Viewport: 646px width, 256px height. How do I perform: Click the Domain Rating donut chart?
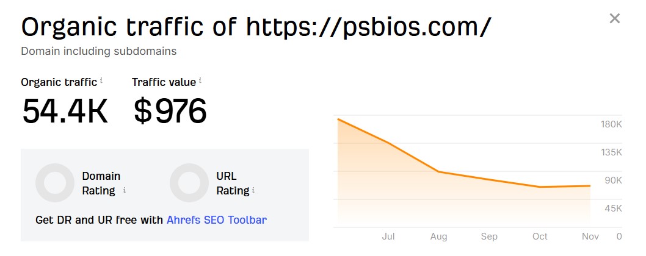(x=56, y=183)
